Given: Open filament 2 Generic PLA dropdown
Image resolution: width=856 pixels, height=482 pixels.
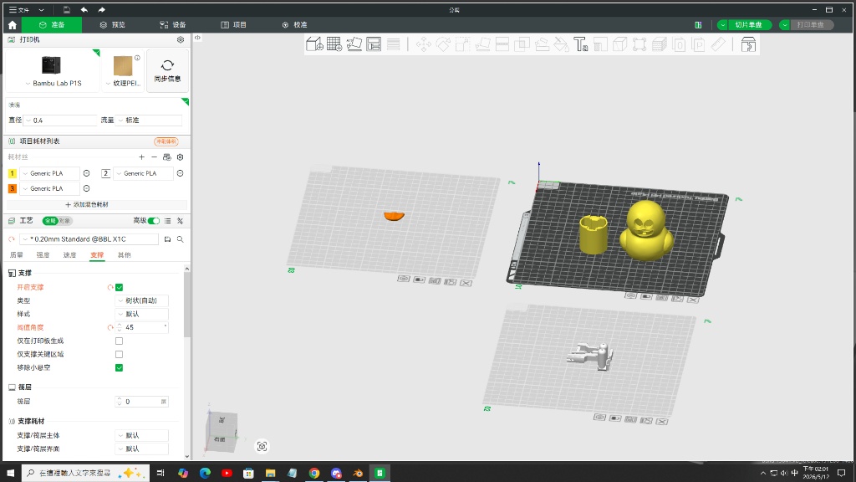Looking at the screenshot, I should pyautogui.click(x=143, y=173).
